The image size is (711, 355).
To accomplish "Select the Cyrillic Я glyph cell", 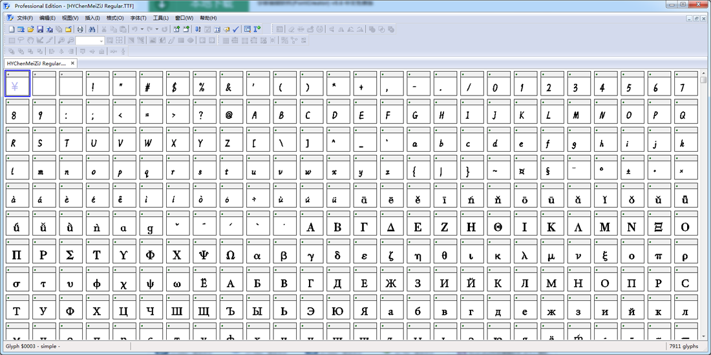I will [x=364, y=309].
